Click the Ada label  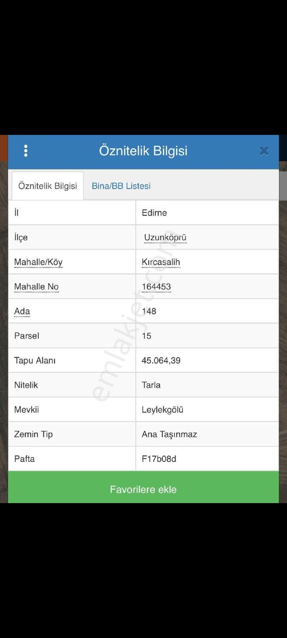[22, 311]
